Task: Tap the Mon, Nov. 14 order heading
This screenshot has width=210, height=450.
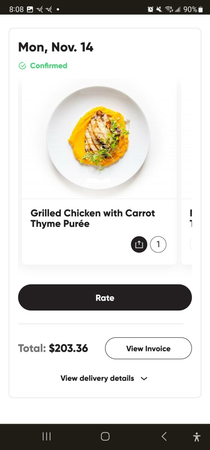Action: click(x=55, y=47)
